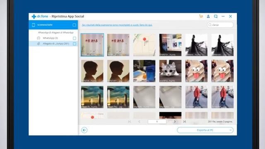Select WhatsApp (3) category
Screen dimensions: 265x149
(x=53, y=38)
